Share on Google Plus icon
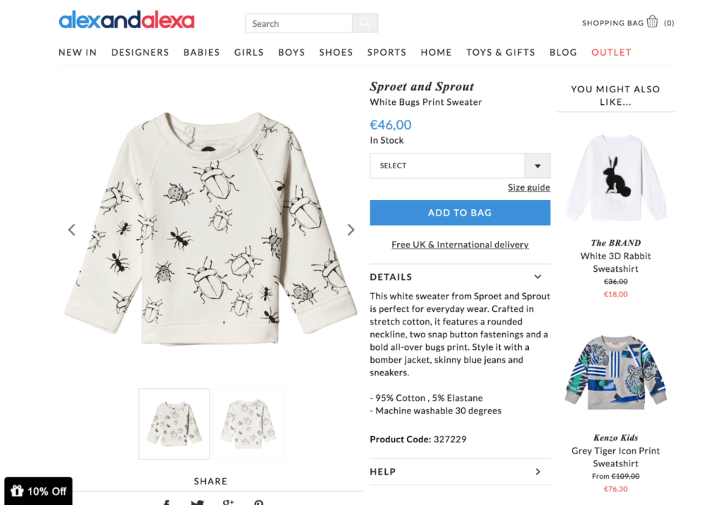 pyautogui.click(x=229, y=501)
